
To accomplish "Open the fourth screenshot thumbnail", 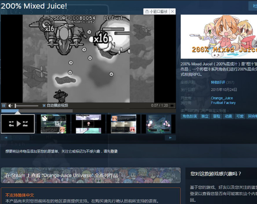I will tap(123, 124).
